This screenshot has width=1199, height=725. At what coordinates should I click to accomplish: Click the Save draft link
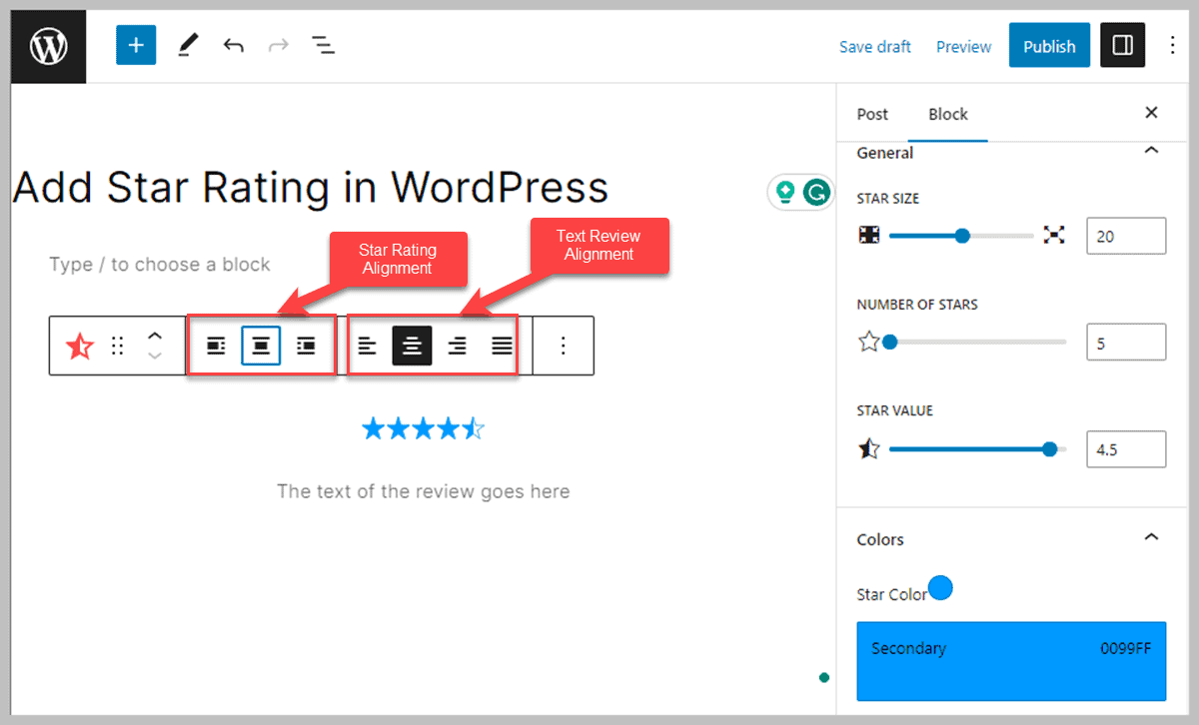pos(875,46)
